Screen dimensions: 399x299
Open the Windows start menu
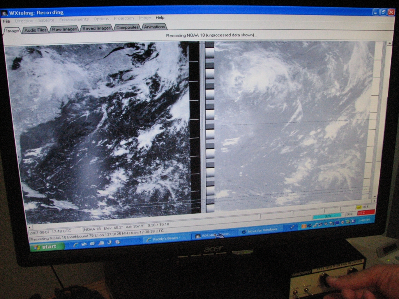47,246
